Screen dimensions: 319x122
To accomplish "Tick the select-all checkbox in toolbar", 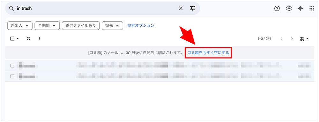I will pyautogui.click(x=12, y=38).
